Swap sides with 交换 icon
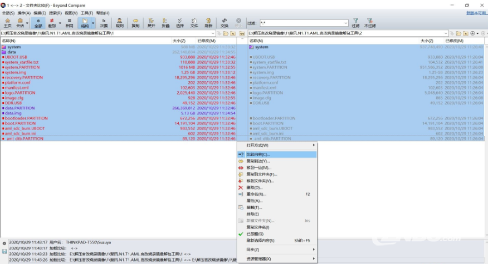This screenshot has width=488, height=264. pos(225,23)
